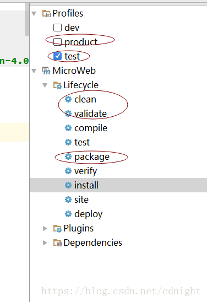
Task: Uncheck the test profile checkbox
Action: tap(57, 56)
